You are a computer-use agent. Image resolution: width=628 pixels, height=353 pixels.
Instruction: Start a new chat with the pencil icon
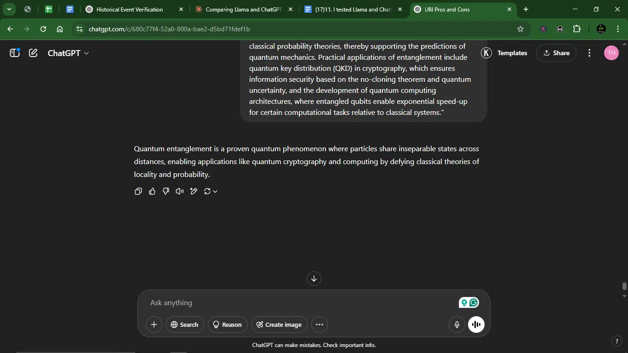coord(33,53)
